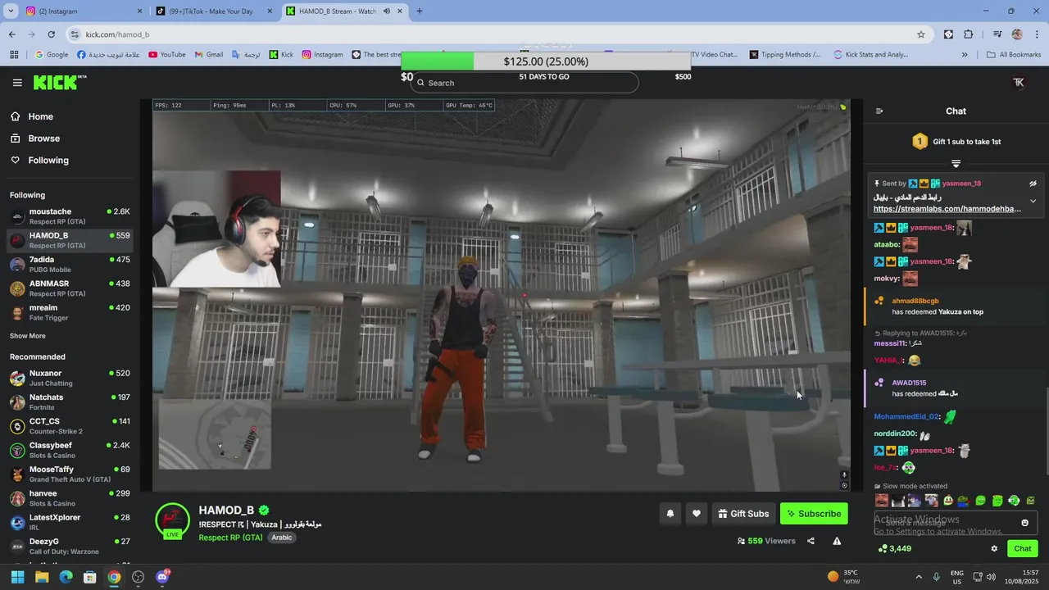Open the moustache channel in Following
Image resolution: width=1049 pixels, height=590 pixels.
70,216
